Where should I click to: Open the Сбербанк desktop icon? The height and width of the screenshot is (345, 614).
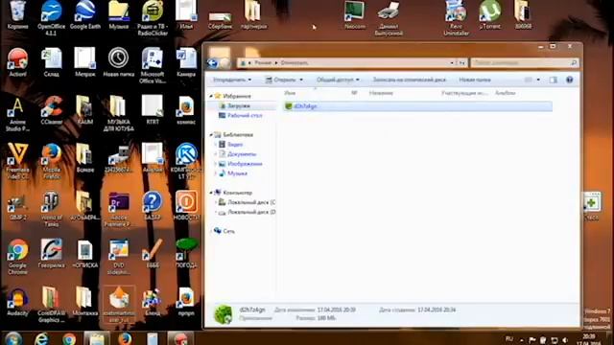tap(220, 19)
